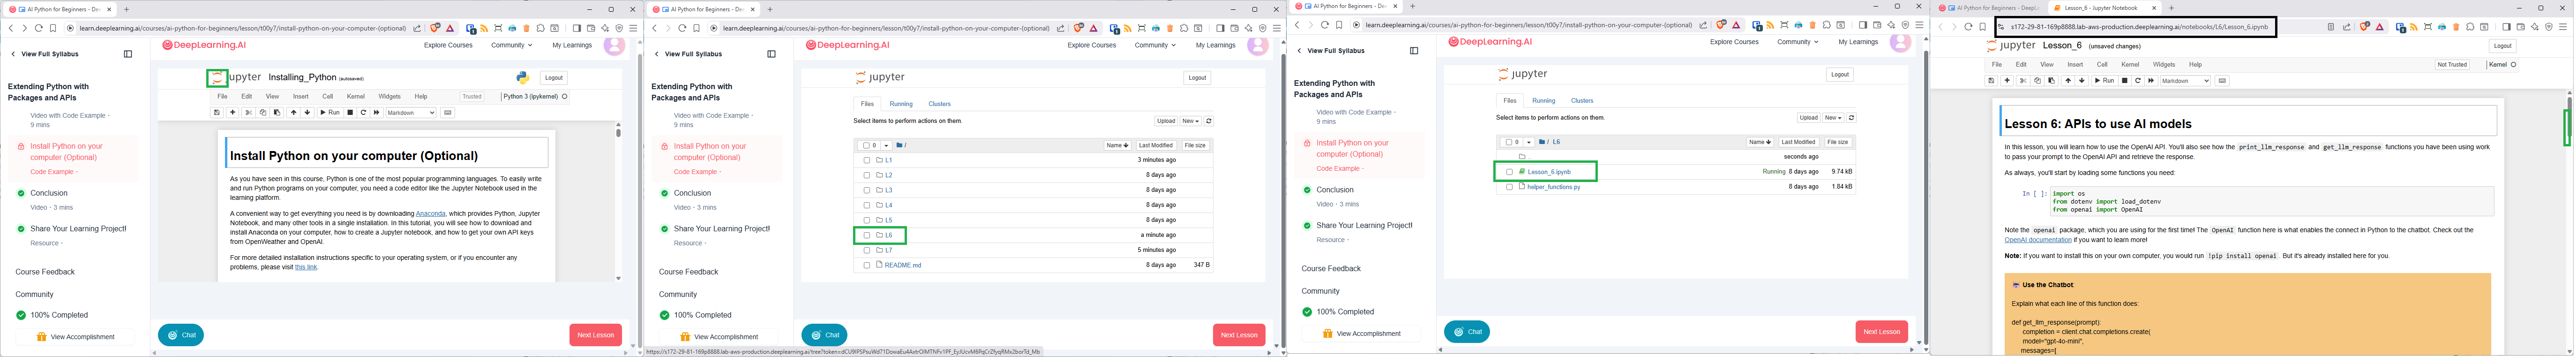Insert a cell below in Installing_Python notebook toolbar
The image size is (2576, 357).
[x=233, y=113]
